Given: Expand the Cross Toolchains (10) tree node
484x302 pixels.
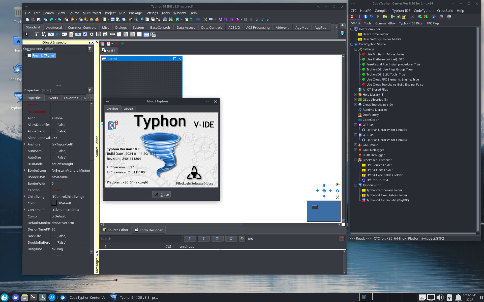Looking at the screenshot, I should tap(355, 105).
